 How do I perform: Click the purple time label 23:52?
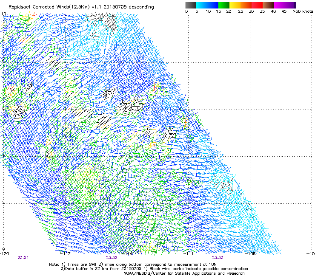coord(112,258)
